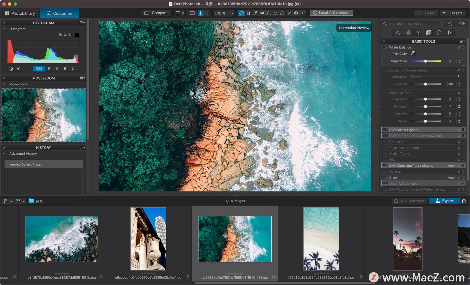Open History palette menu

82,147
